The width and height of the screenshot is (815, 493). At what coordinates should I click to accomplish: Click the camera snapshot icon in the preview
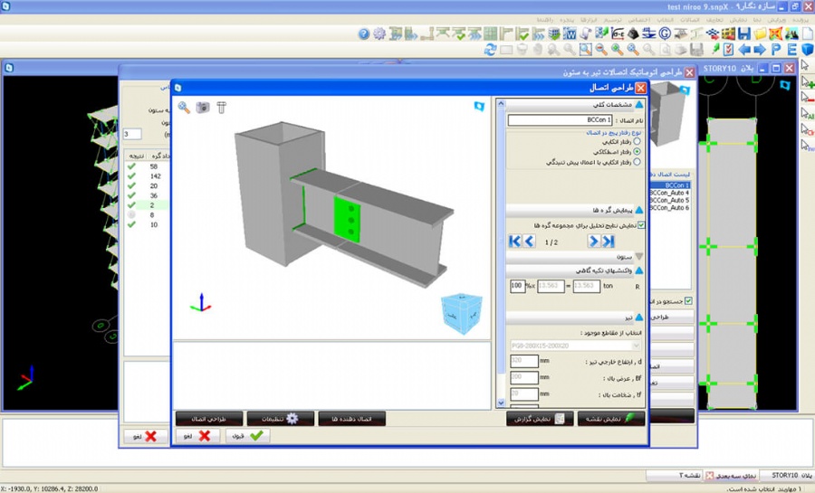coord(203,108)
